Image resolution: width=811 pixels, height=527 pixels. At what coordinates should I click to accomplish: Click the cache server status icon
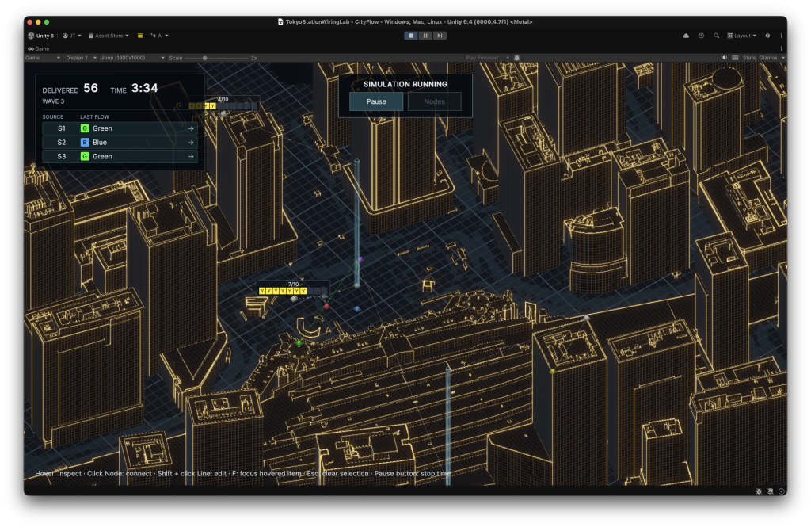point(770,491)
